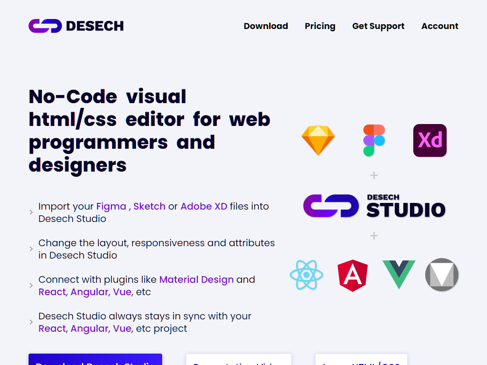Click Angular link in 'Connect with plugins' bullet
The width and height of the screenshot is (487, 365).
coord(89,292)
